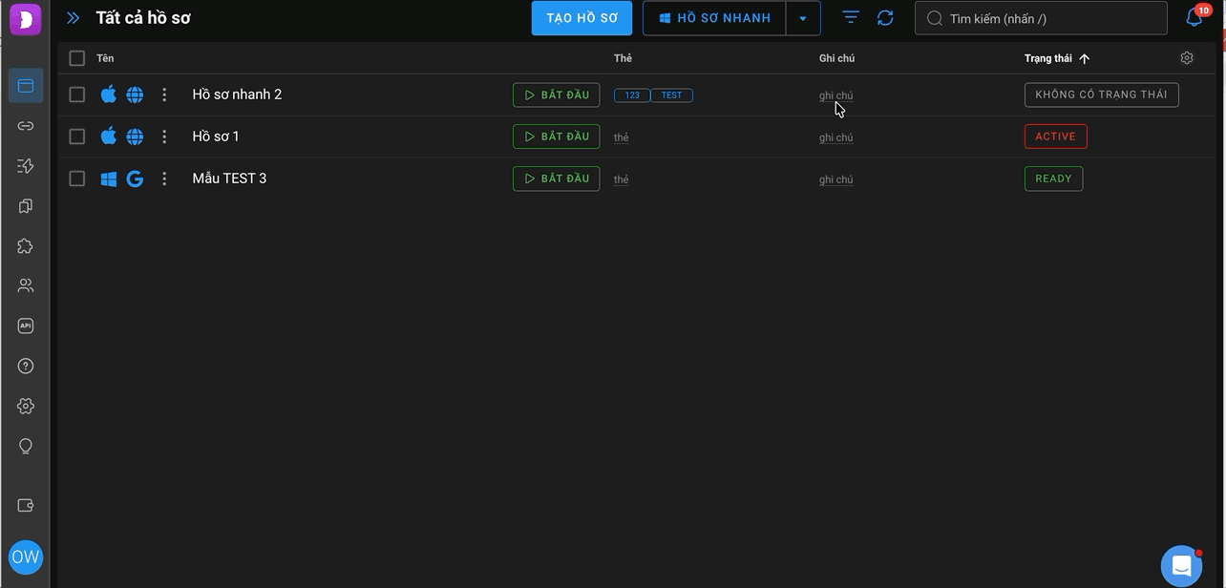Click the HỒ SƠ NHANH button
Screen dimensions: 1226x588
[x=714, y=18]
